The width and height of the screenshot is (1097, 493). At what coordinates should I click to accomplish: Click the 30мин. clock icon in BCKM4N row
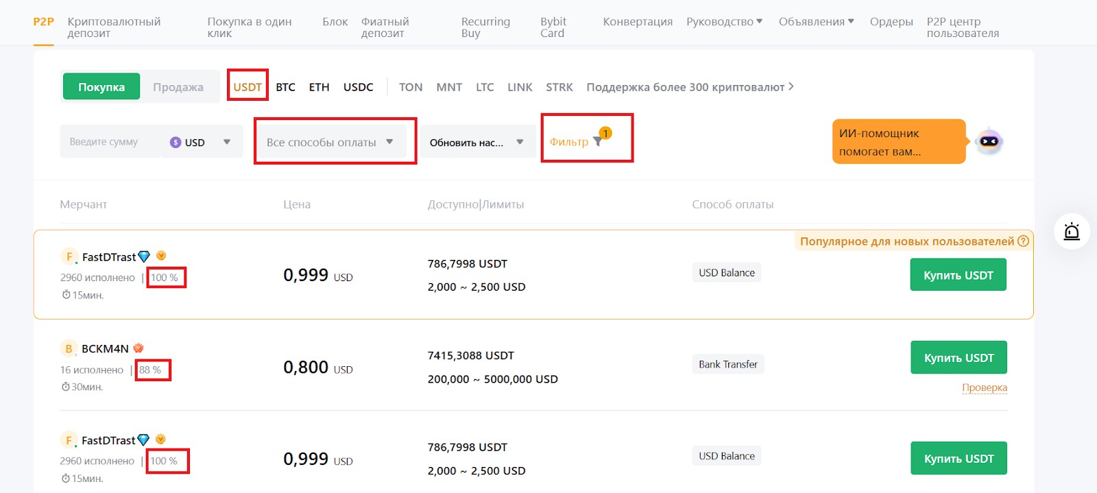(x=66, y=387)
